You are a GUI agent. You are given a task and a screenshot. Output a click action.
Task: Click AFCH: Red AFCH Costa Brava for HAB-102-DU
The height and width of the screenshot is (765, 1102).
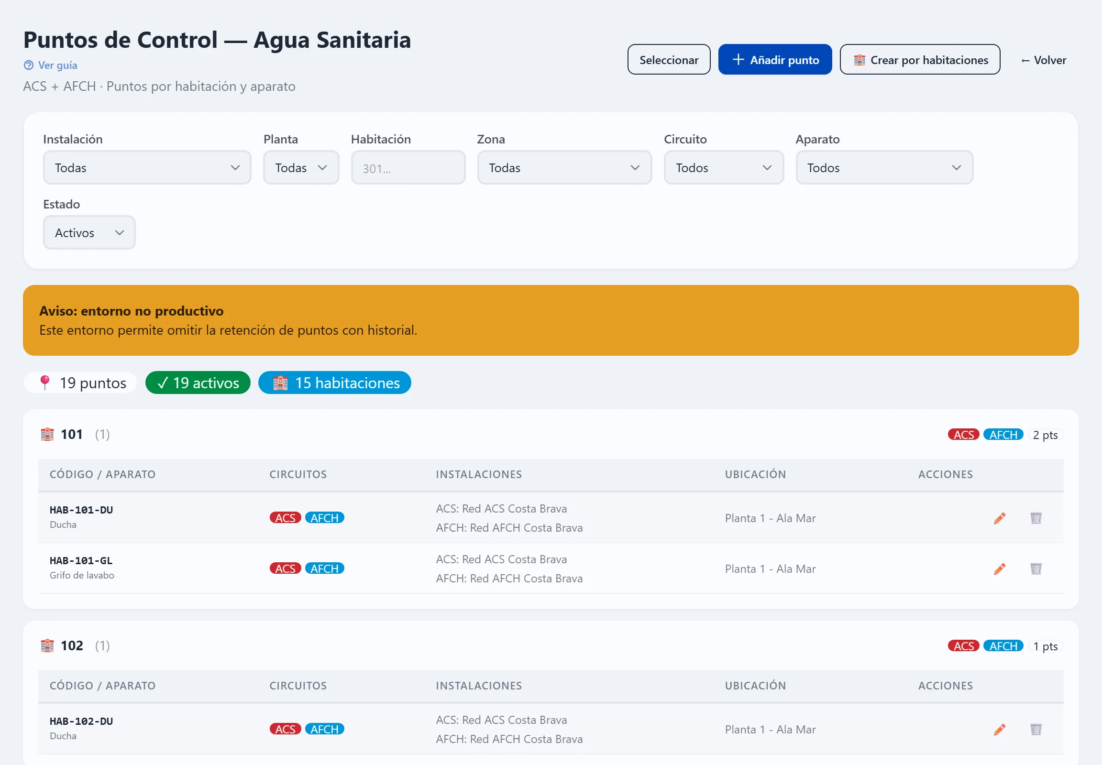click(x=509, y=739)
